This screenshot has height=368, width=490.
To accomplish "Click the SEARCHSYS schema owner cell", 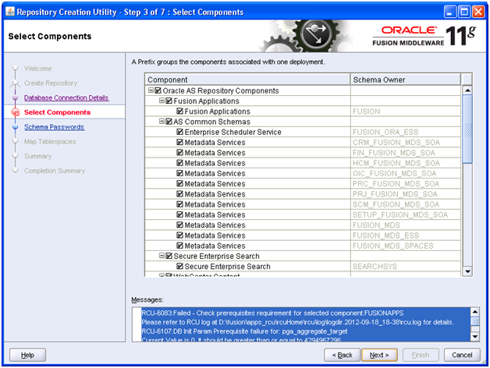I will tap(406, 266).
